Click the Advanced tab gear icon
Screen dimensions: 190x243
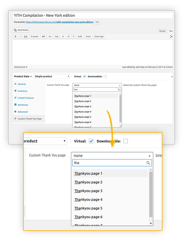[x=16, y=111]
